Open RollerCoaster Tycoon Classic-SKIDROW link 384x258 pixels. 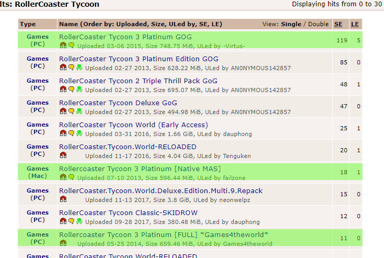pos(129,213)
